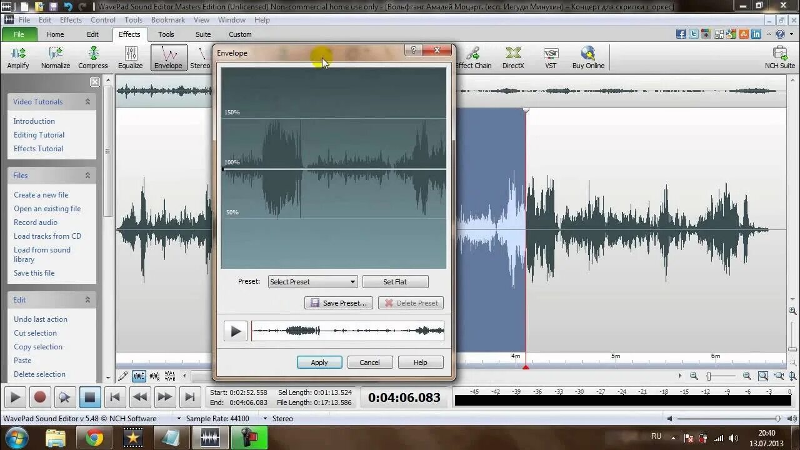Collapse the Edit sidebar section
800x450 pixels.
click(x=87, y=300)
